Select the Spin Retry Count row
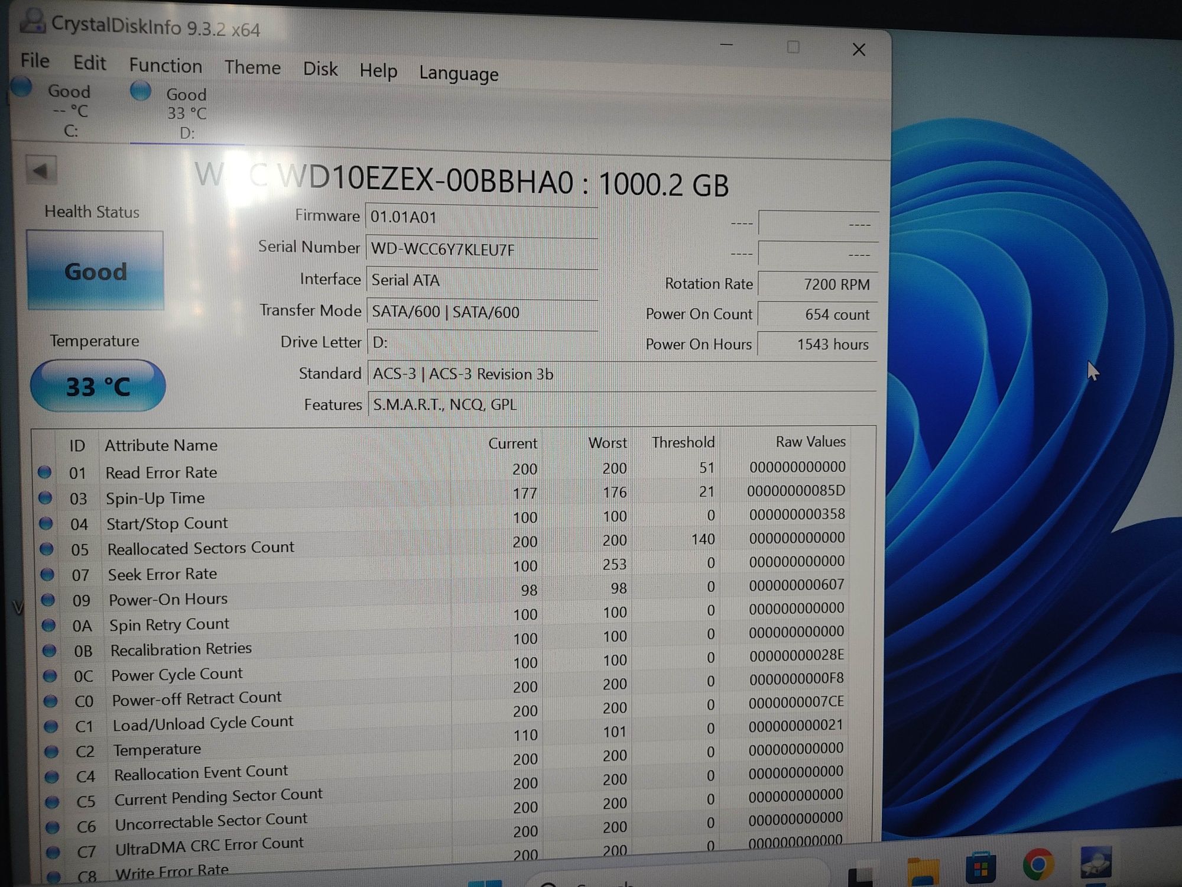This screenshot has height=887, width=1182. [x=443, y=618]
